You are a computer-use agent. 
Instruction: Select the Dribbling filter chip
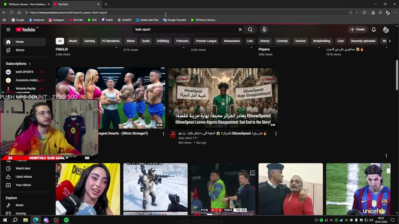(x=163, y=41)
